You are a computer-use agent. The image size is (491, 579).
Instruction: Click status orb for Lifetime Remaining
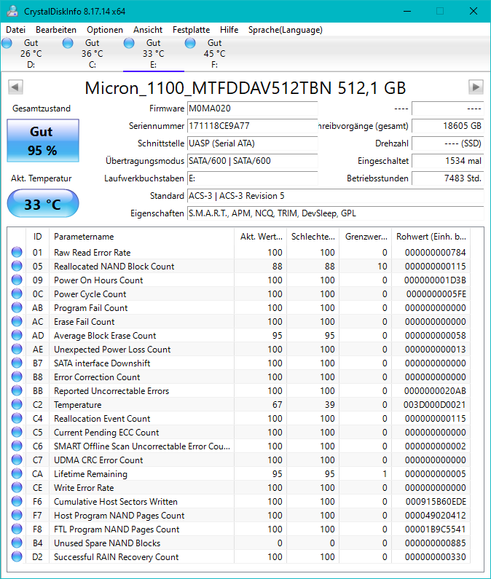[x=17, y=474]
